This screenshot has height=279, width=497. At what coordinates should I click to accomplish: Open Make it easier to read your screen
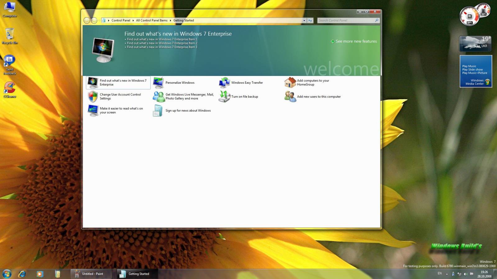point(116,110)
